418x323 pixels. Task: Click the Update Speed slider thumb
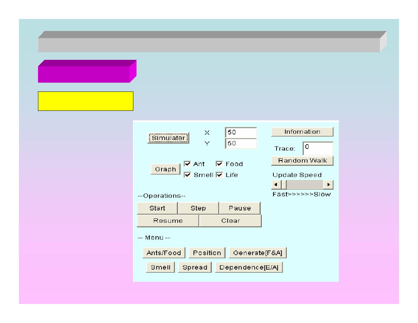pyautogui.click(x=284, y=185)
